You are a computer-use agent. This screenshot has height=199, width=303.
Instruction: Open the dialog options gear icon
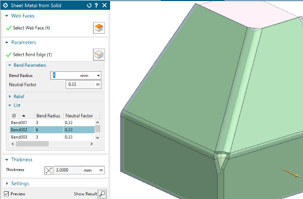tap(5, 5)
